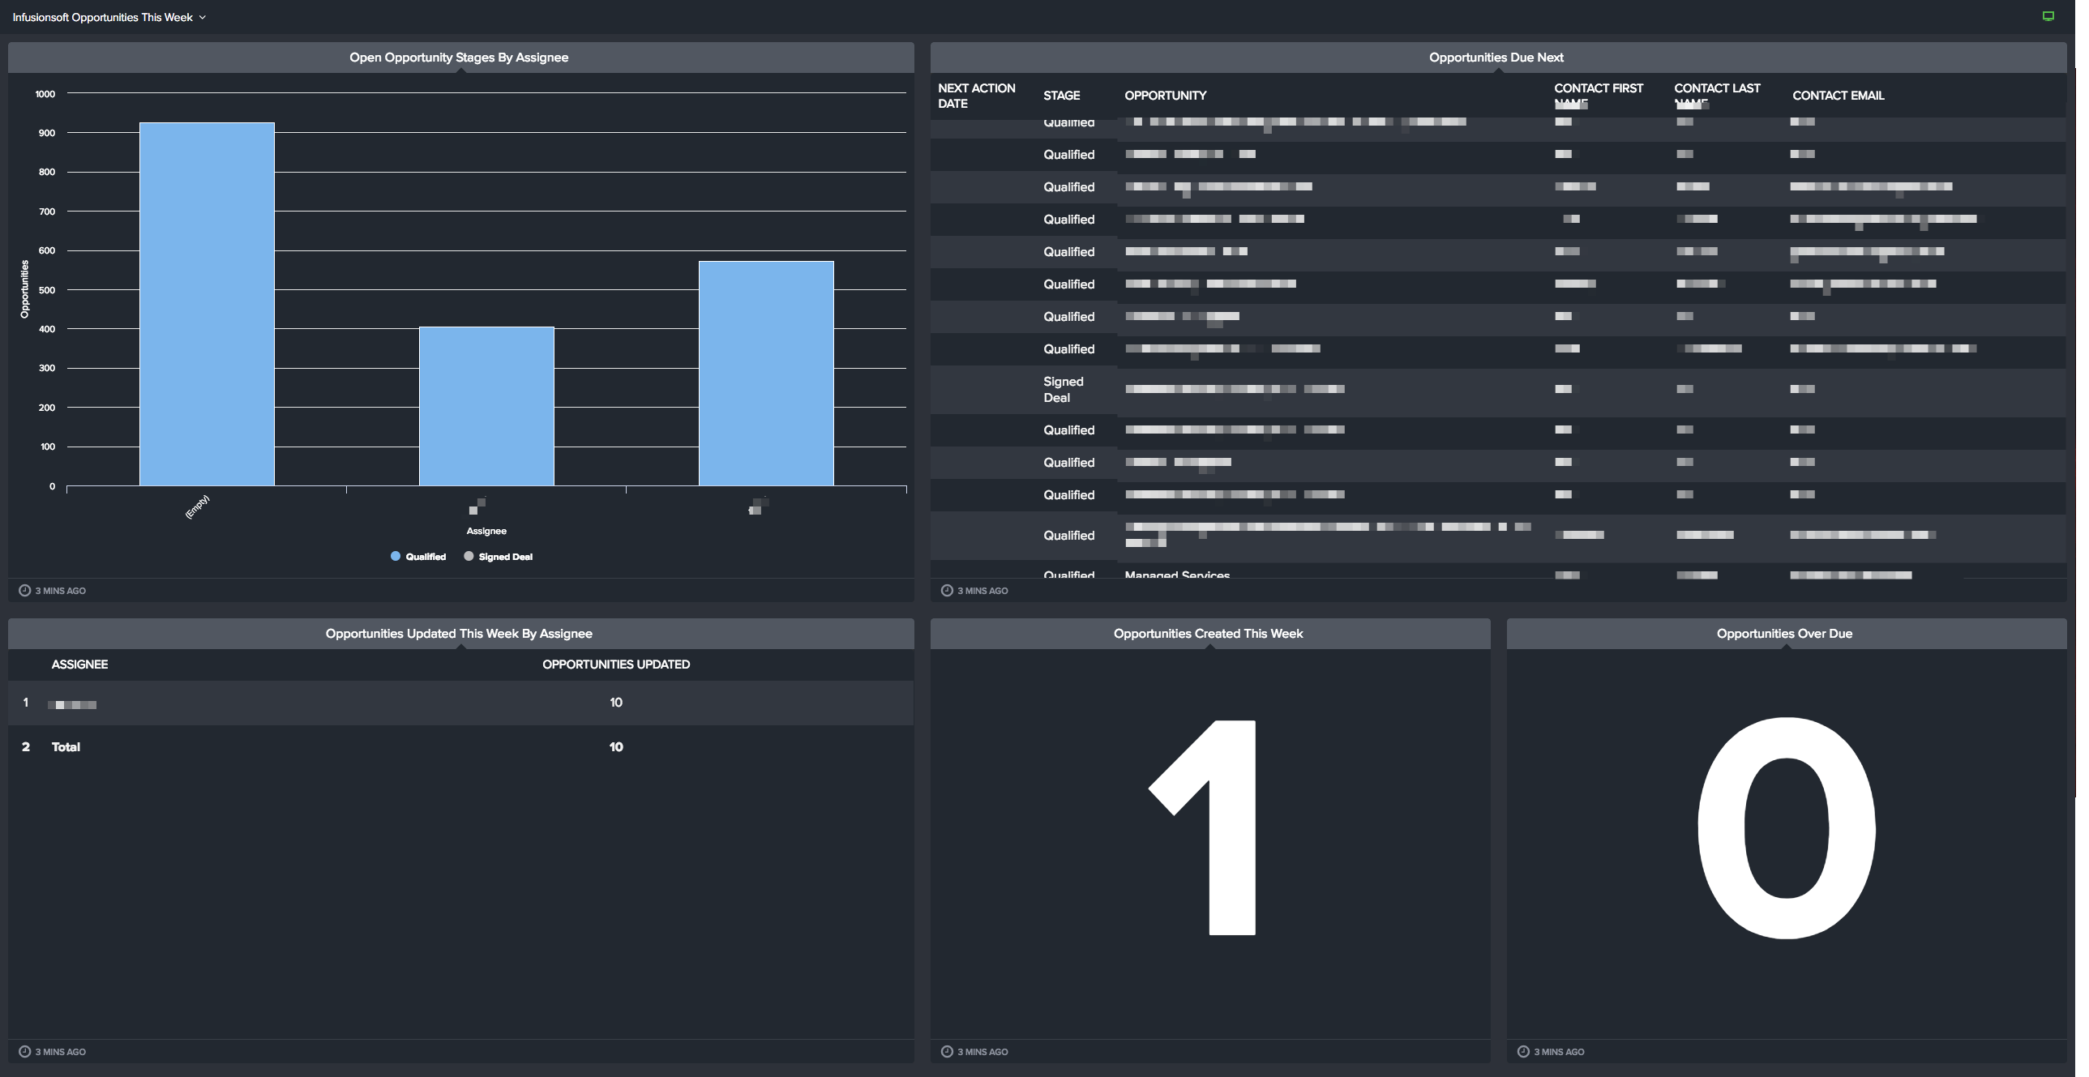Click the rightmost assignee bar near 570
This screenshot has height=1077, width=2089.
(766, 373)
